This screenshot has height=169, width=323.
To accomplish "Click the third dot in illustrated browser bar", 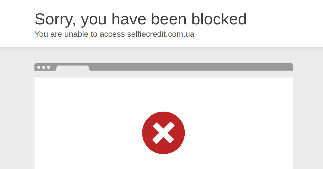I will point(48,67).
